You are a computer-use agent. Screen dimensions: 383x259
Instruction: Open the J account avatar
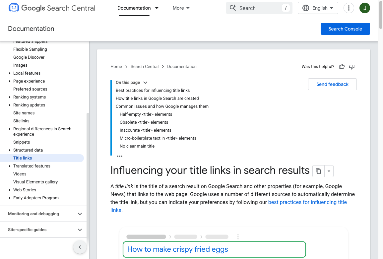pos(364,8)
